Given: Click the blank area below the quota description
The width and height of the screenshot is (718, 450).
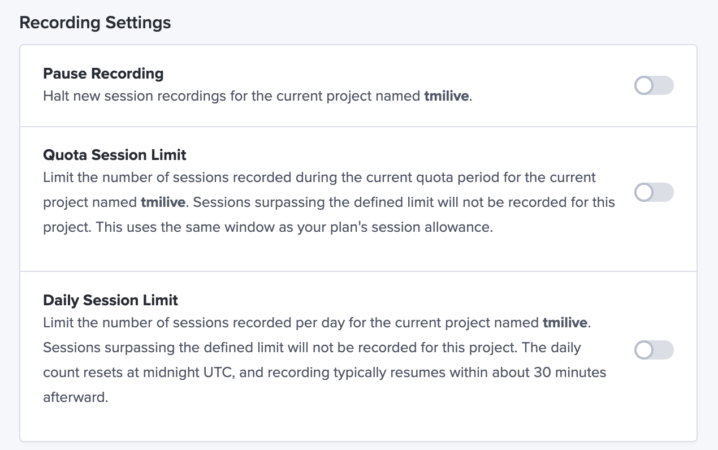Looking at the screenshot, I should [358, 253].
